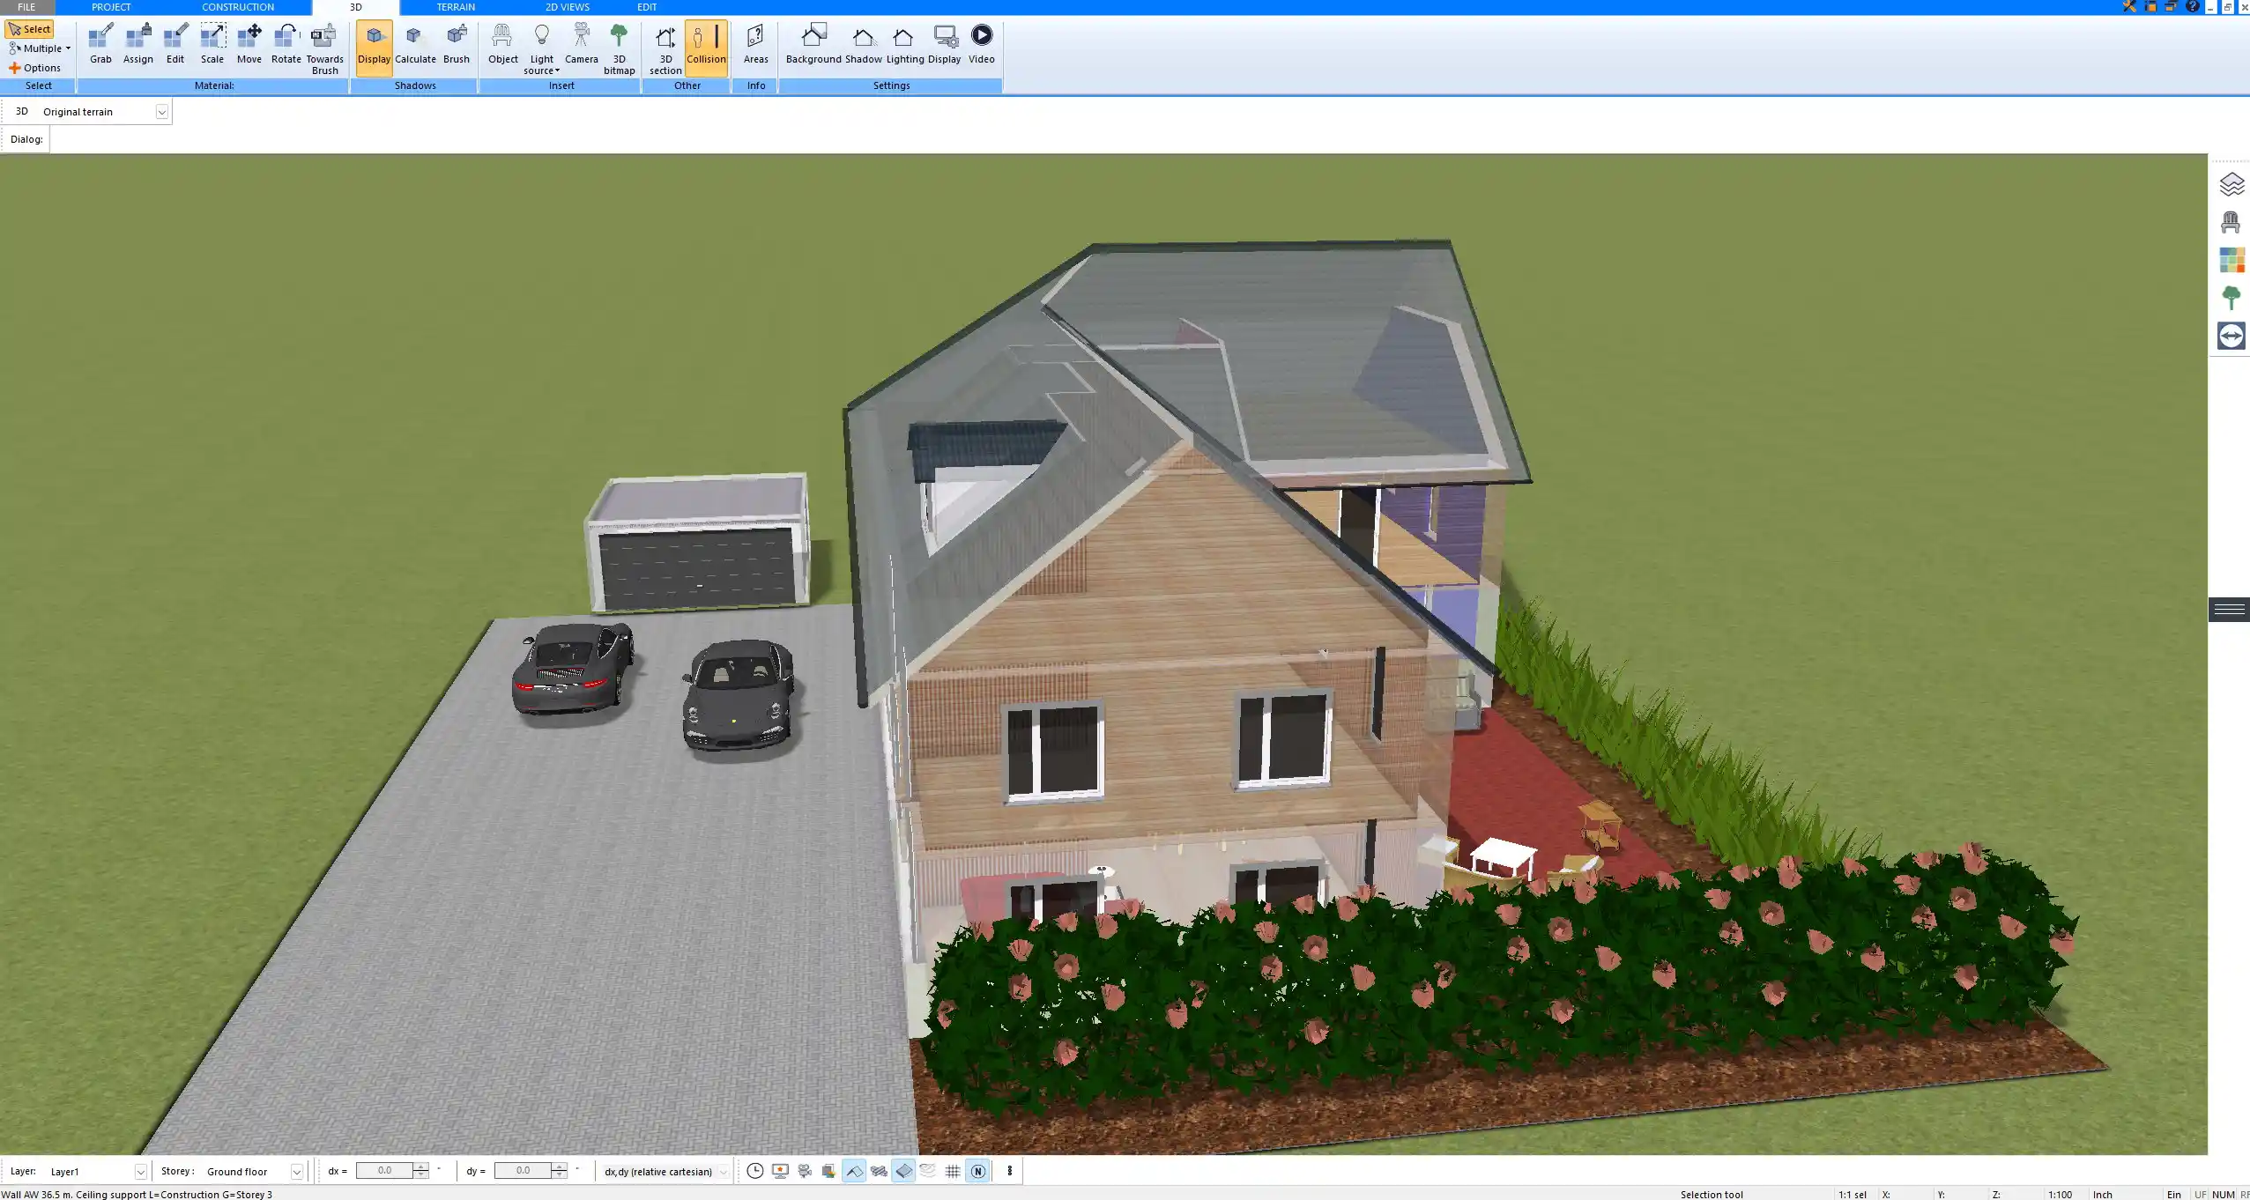
Task: Open the 3D section tool
Action: tap(665, 48)
